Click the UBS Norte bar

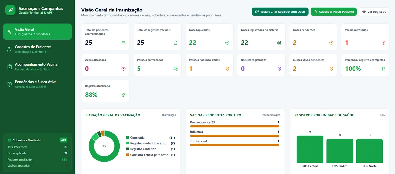[370, 150]
